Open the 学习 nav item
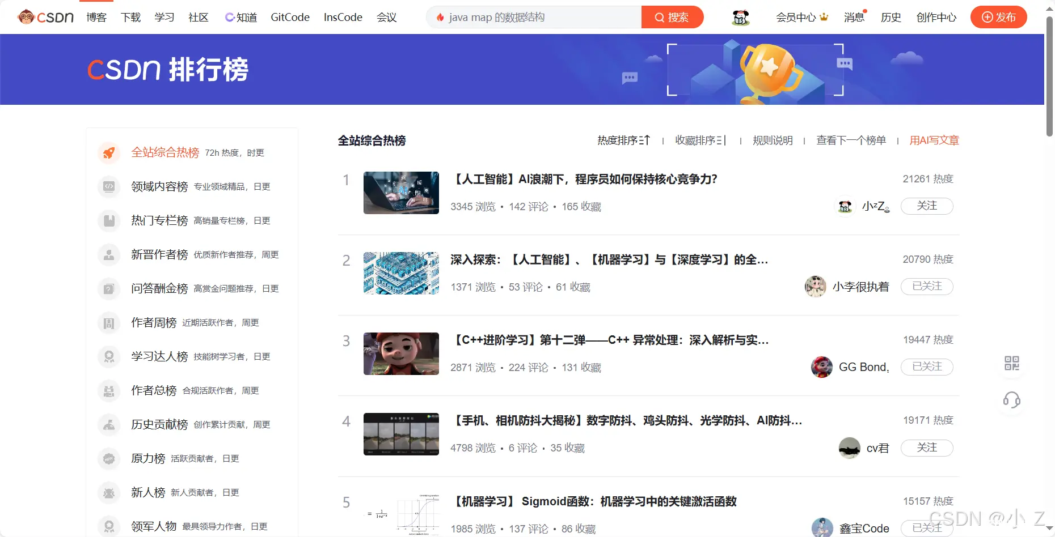 pyautogui.click(x=164, y=17)
